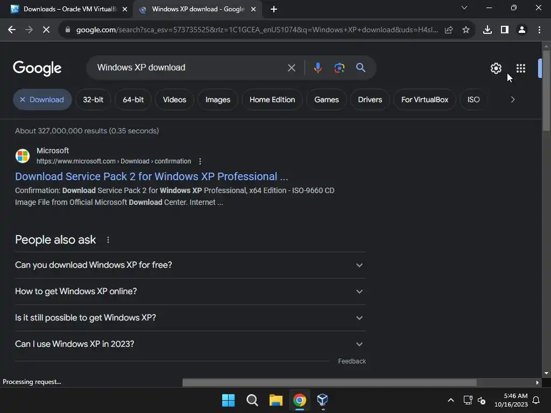Clear the search box with the X icon

292,68
